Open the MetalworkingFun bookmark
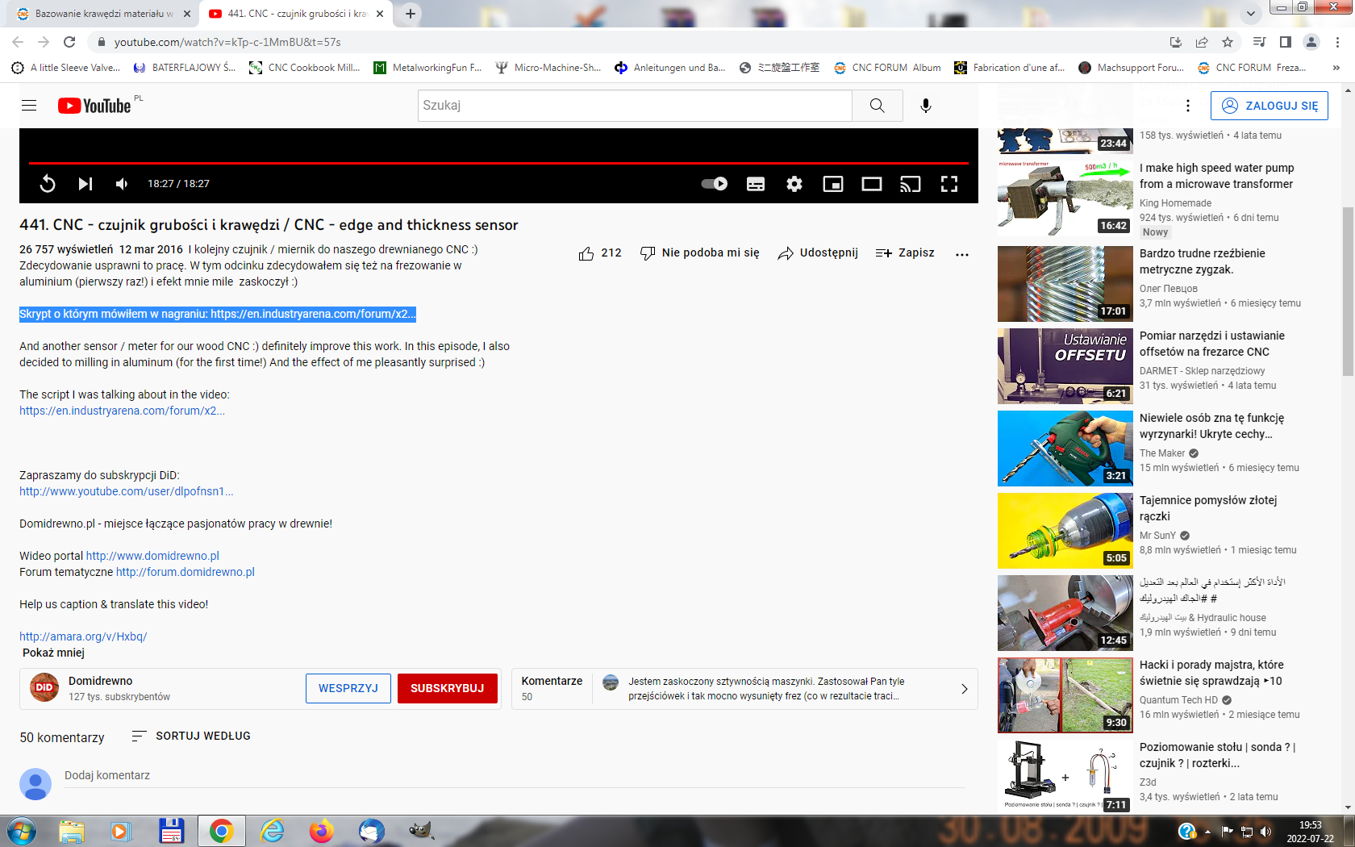This screenshot has height=847, width=1355. 427,68
